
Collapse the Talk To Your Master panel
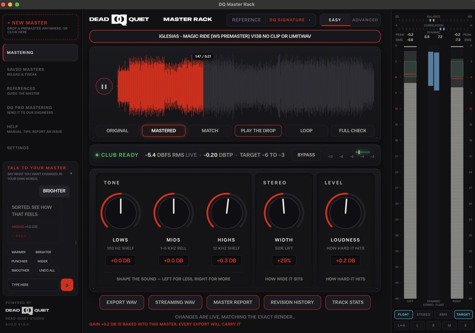click(x=71, y=174)
